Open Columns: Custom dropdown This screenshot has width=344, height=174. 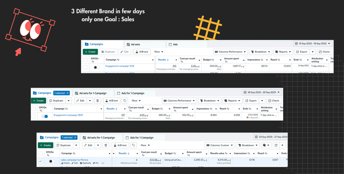coord(220,145)
